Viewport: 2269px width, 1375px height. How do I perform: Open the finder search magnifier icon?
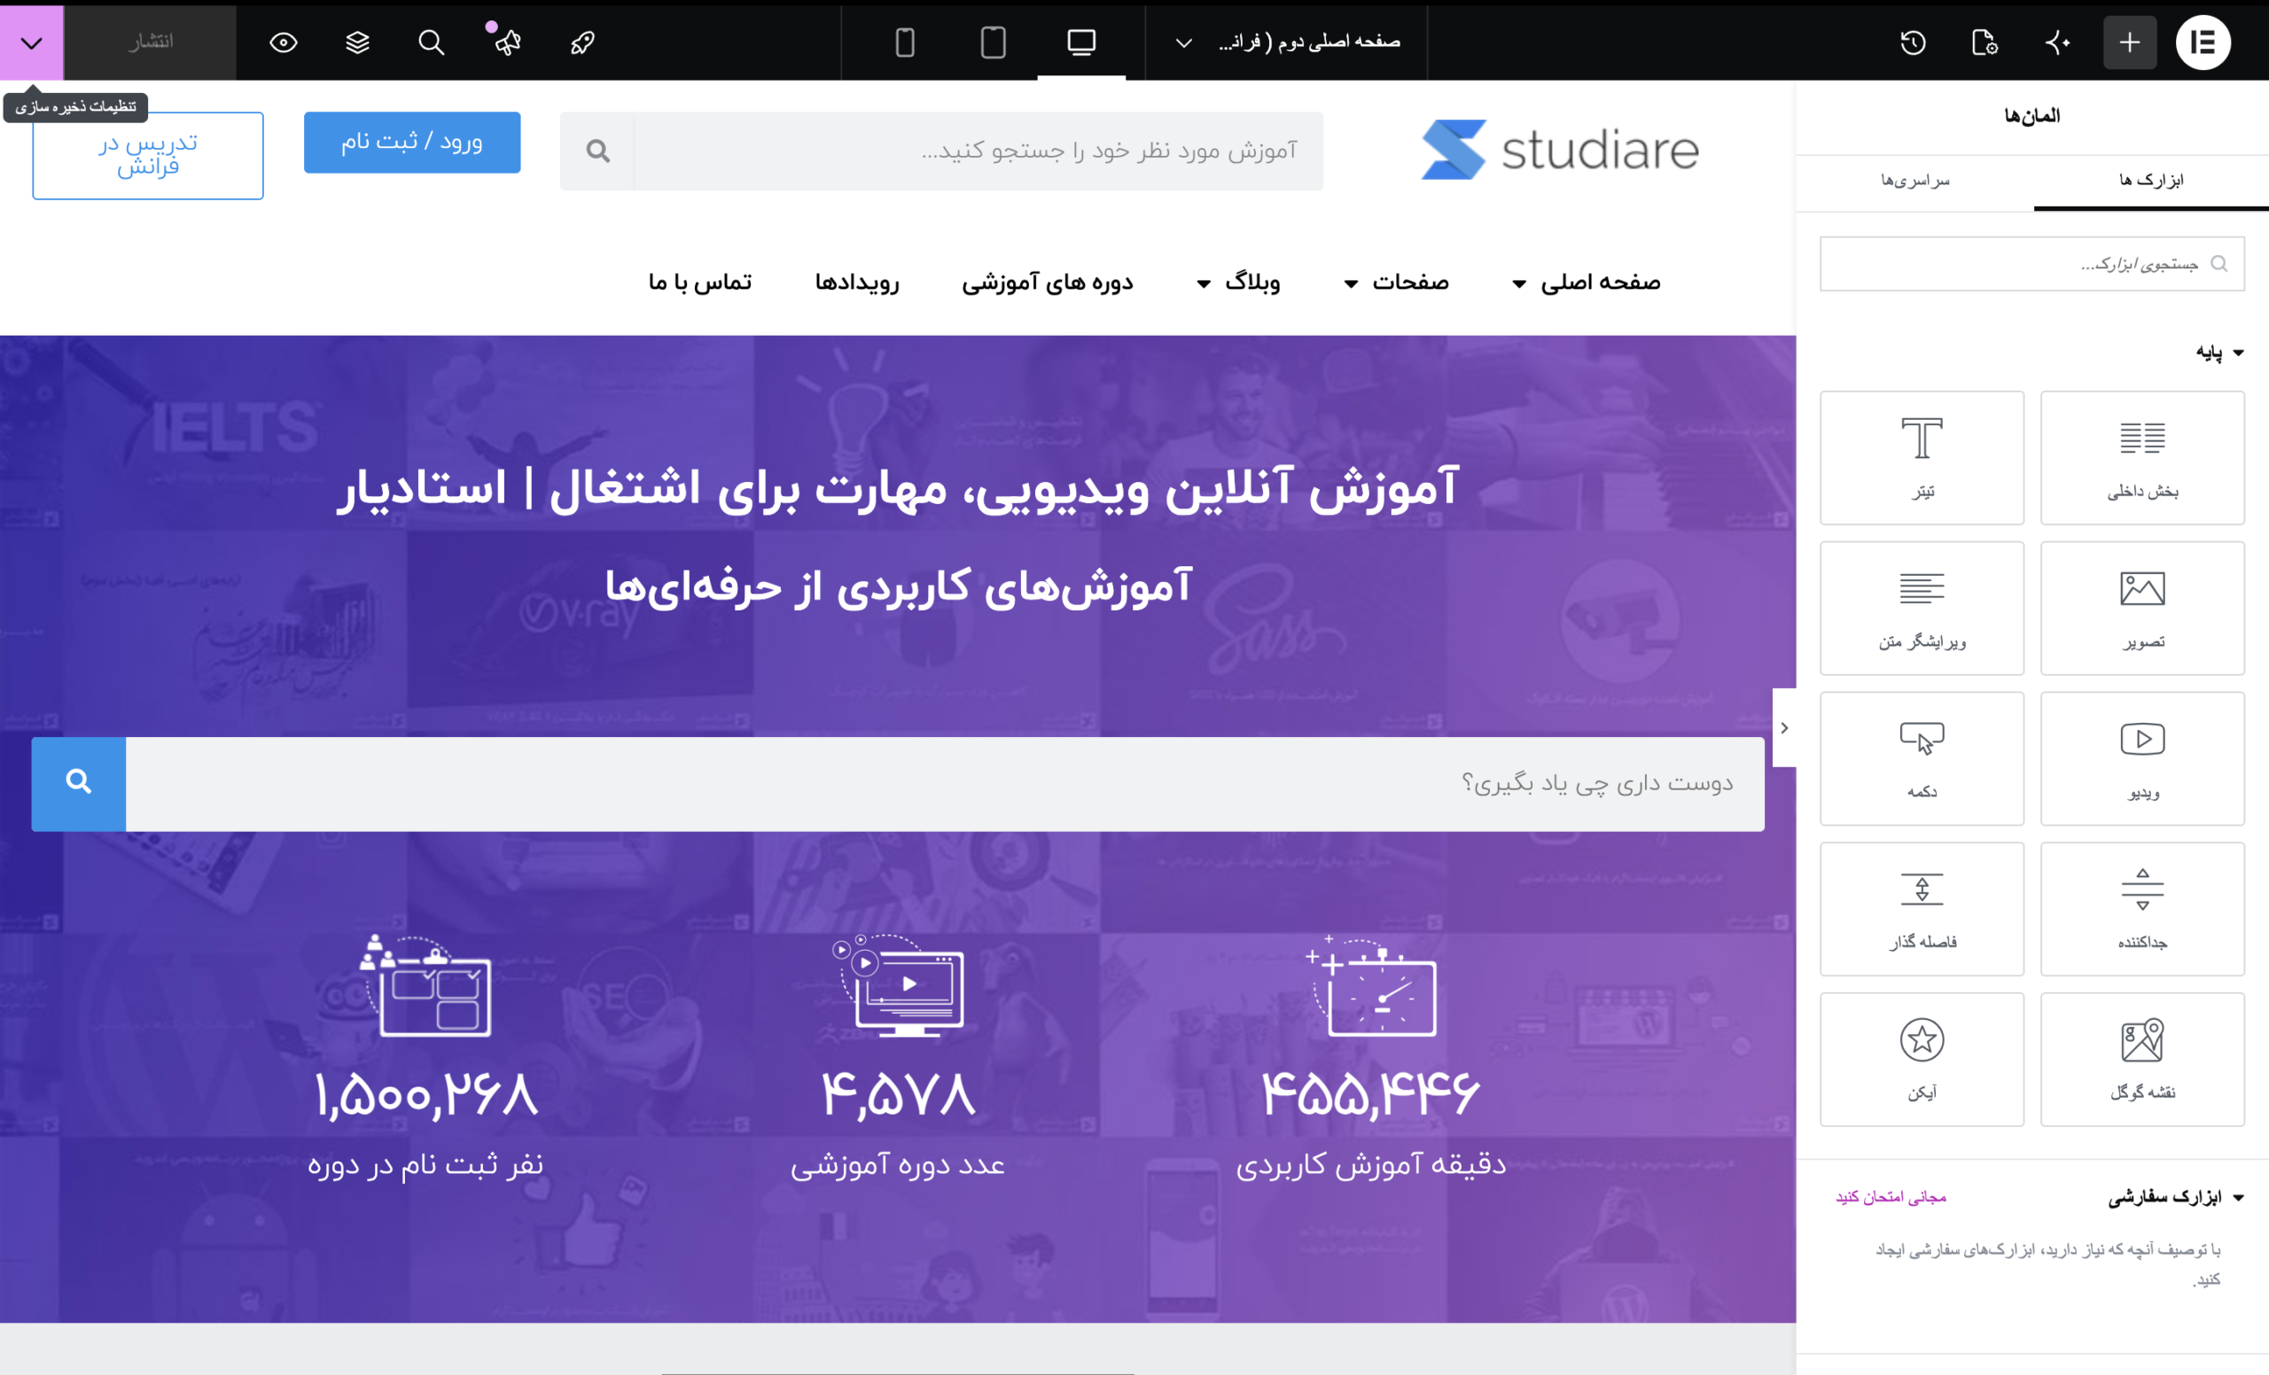[431, 43]
